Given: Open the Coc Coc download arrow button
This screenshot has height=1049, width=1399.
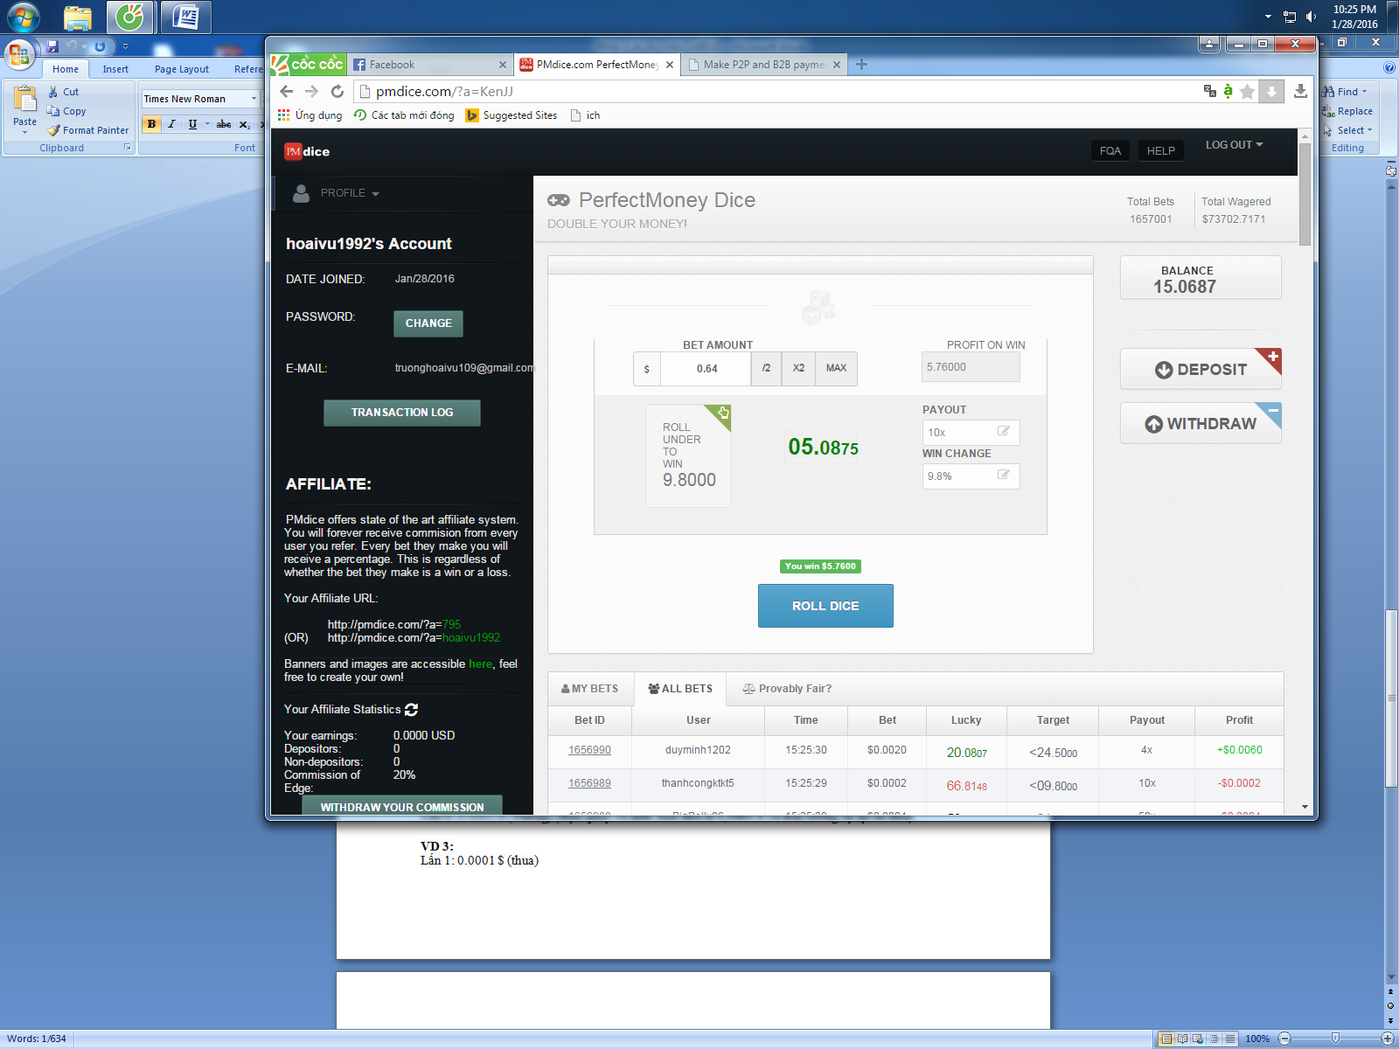Looking at the screenshot, I should (1271, 91).
